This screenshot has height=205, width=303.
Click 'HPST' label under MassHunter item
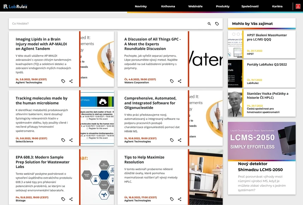[250, 54]
